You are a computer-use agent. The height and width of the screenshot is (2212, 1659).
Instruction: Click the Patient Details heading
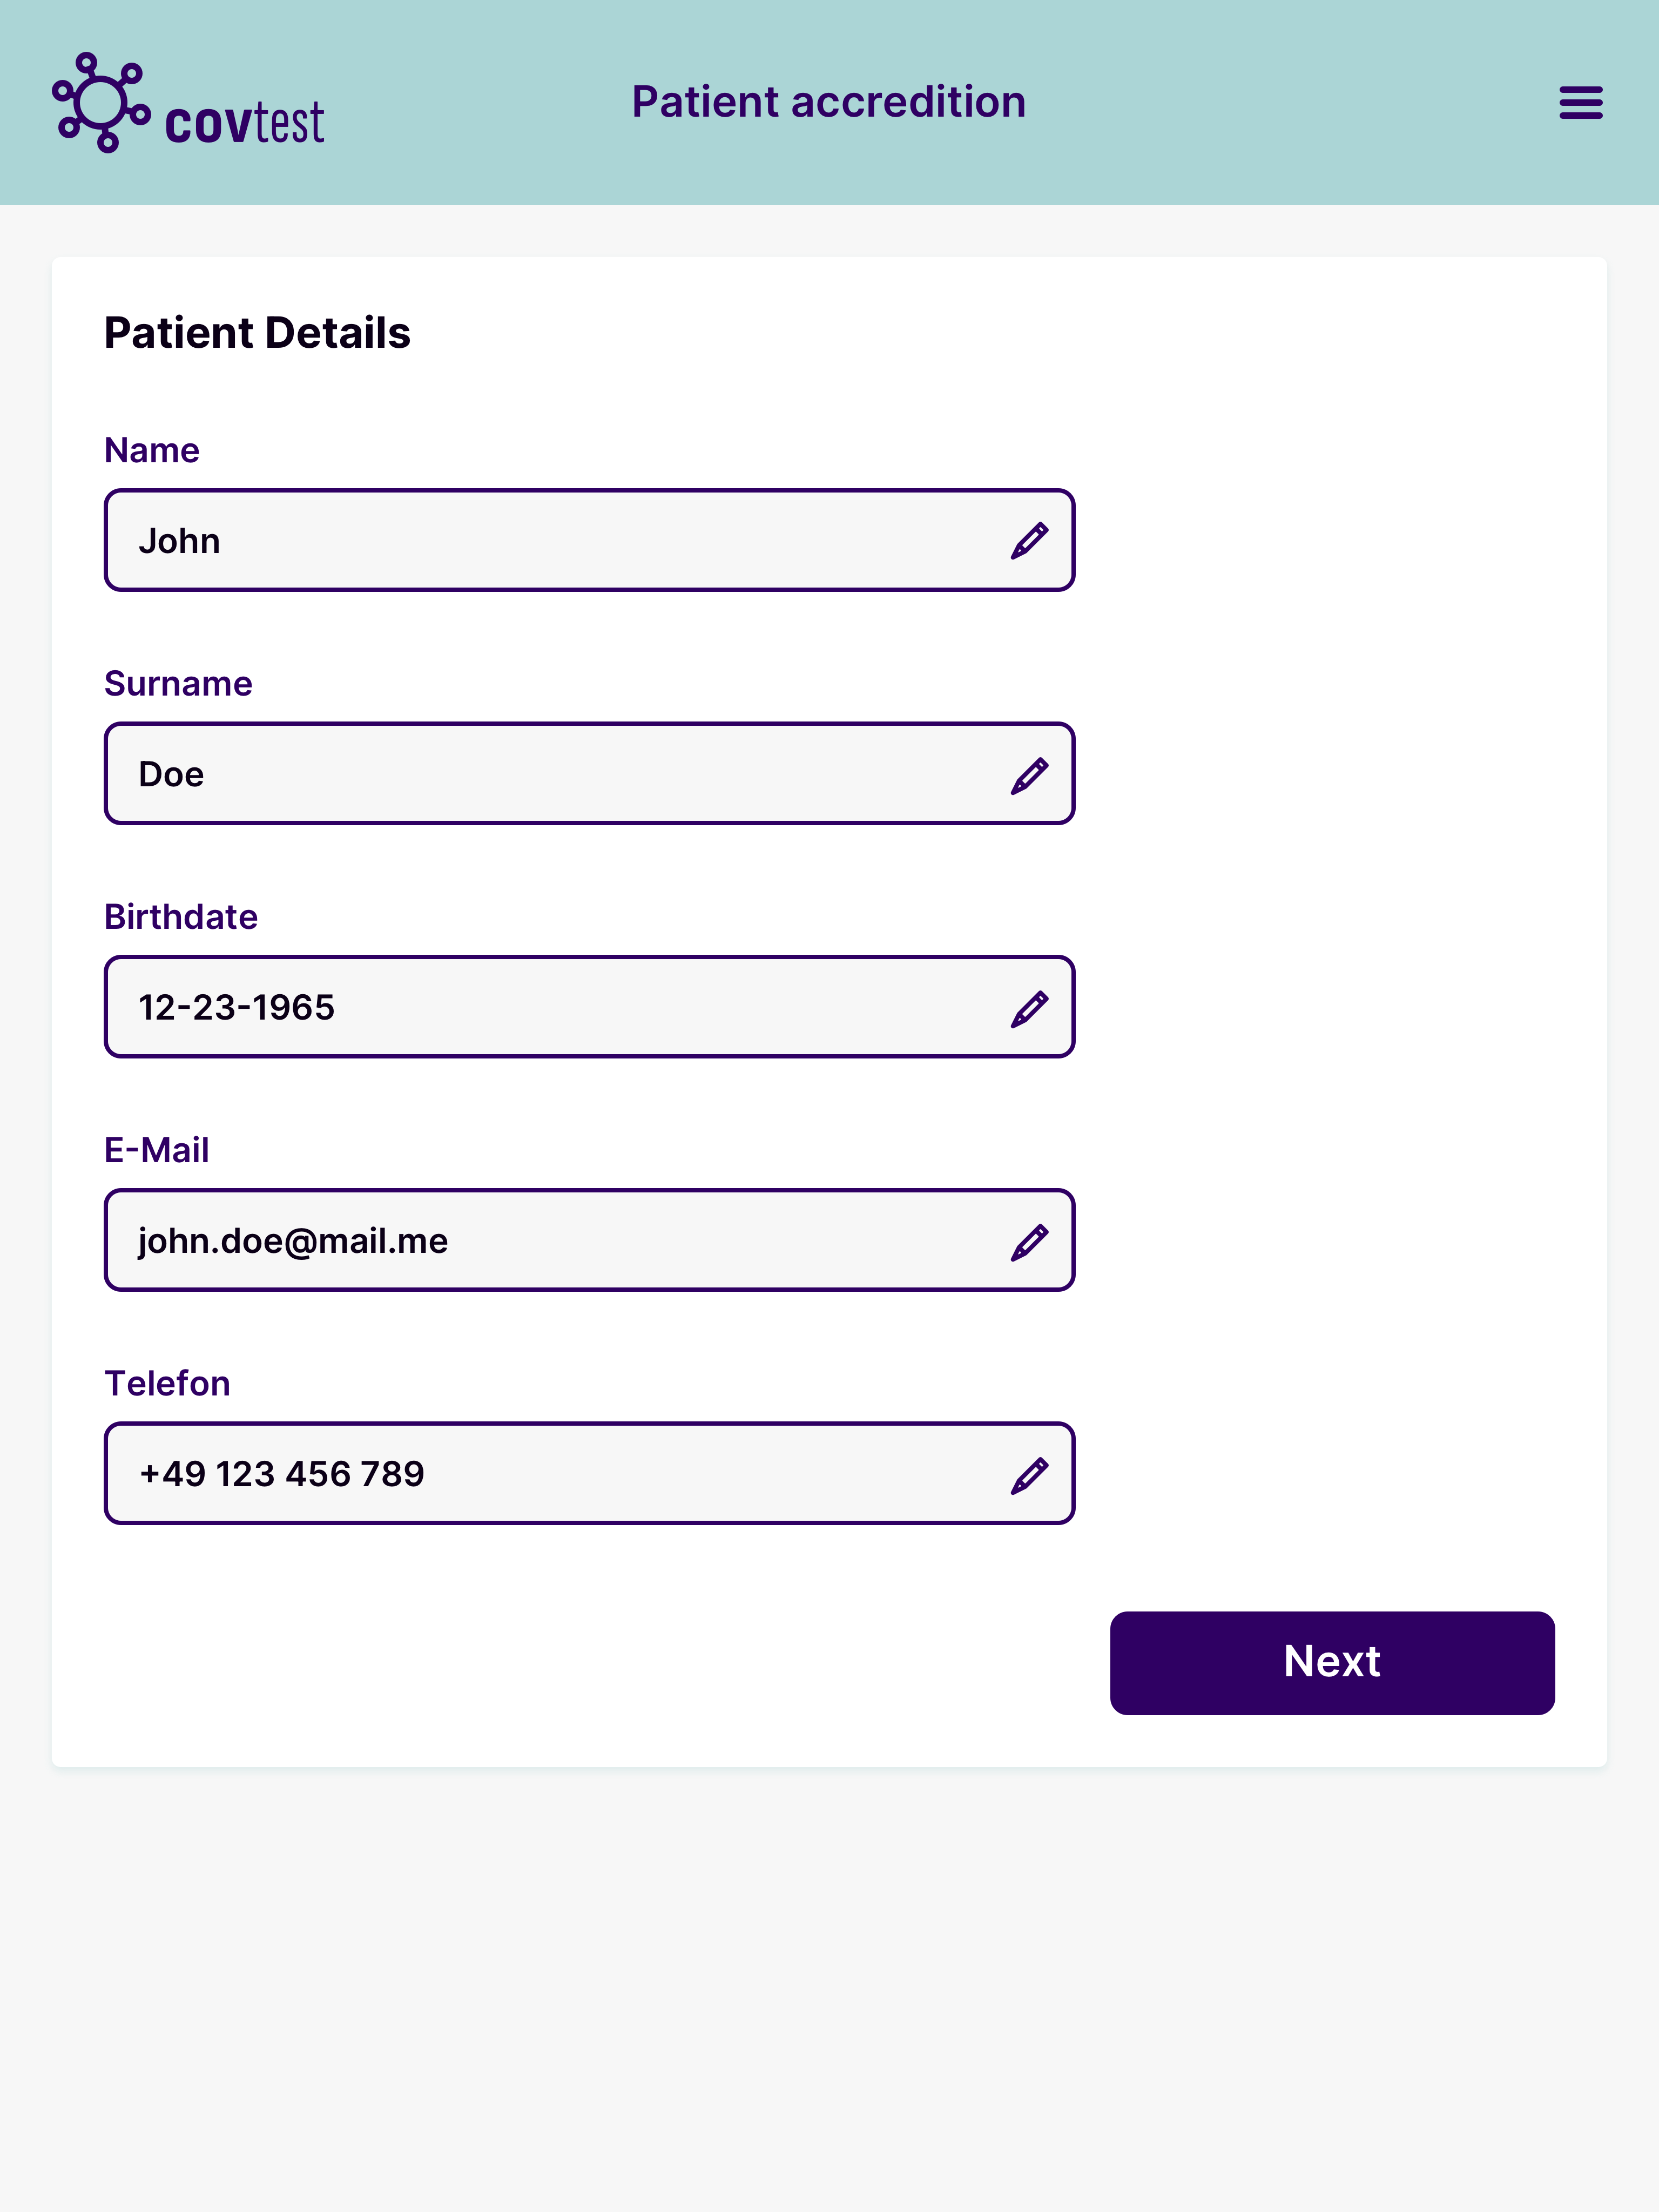coord(257,333)
